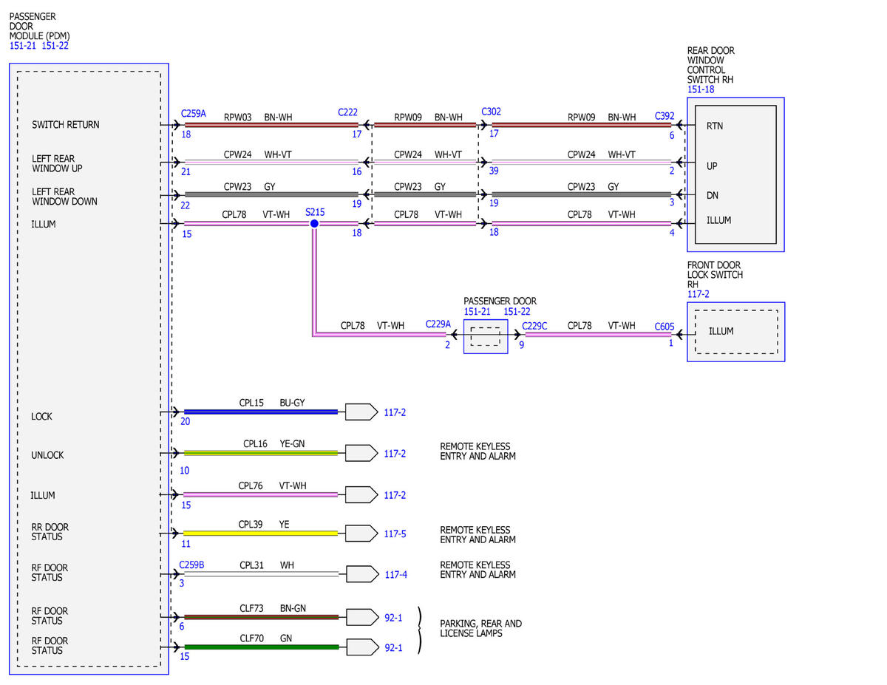This screenshot has height=685, width=887.
Task: Click the CLF73 BN-GN off-page arrow connector
Action: [361, 617]
